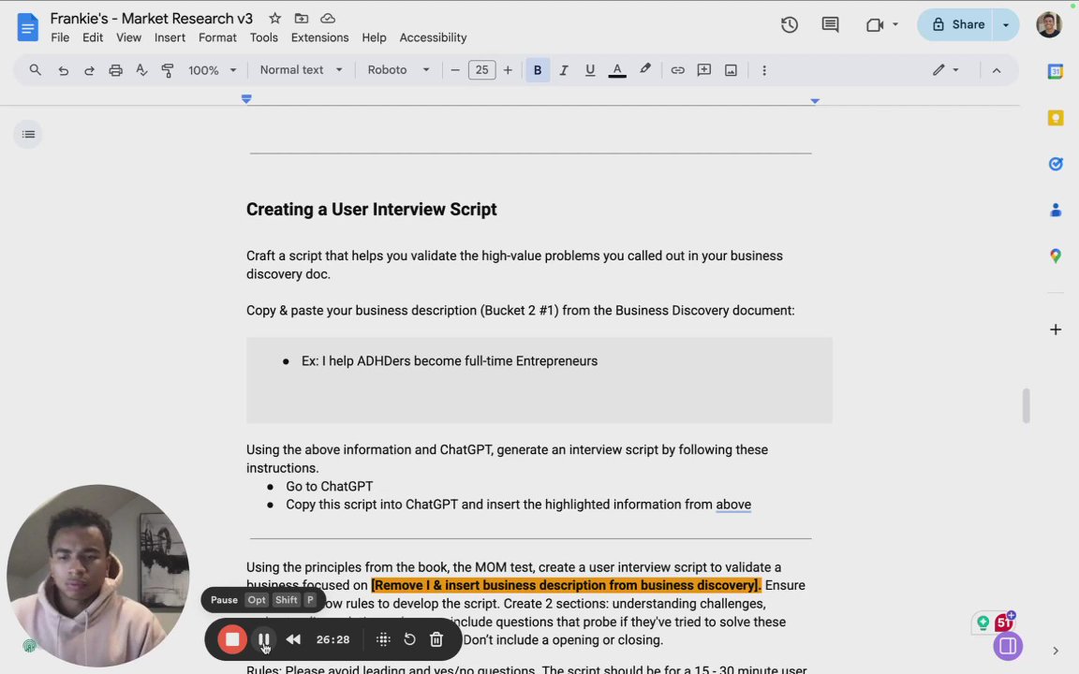
Task: Open the Help menu
Action: [374, 37]
